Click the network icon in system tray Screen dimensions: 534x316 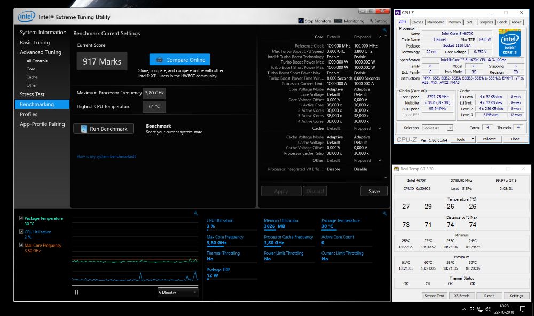pyautogui.click(x=480, y=309)
